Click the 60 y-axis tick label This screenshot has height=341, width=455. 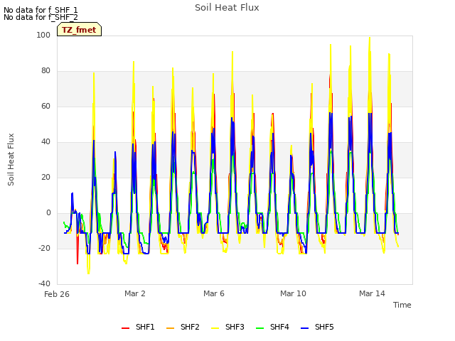pyautogui.click(x=45, y=106)
